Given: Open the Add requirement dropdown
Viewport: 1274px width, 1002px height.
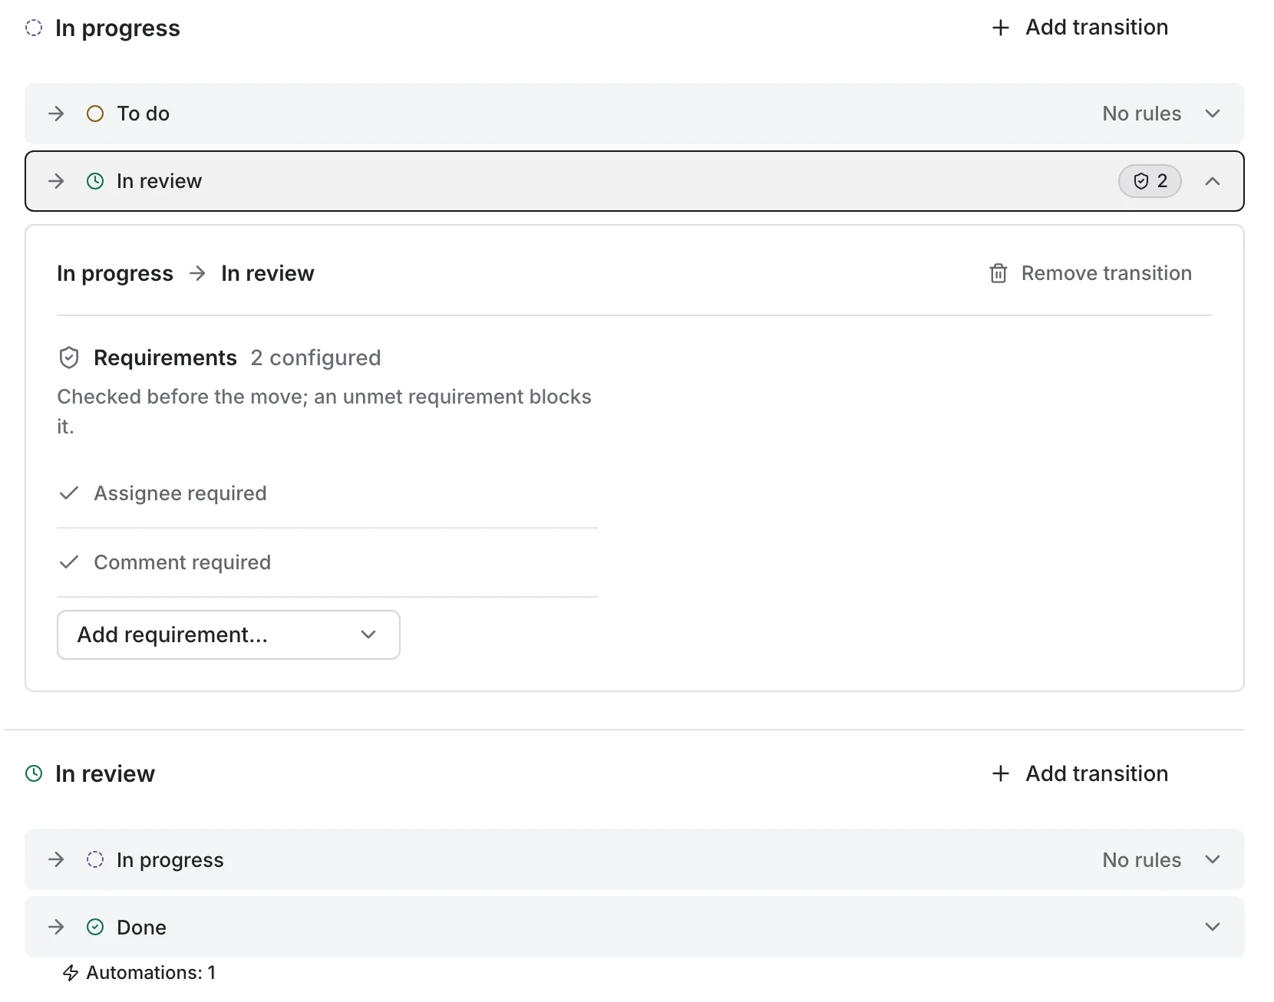Looking at the screenshot, I should [229, 634].
